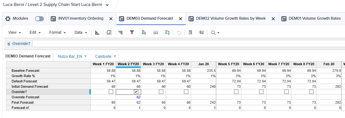Select the Week 2 FY20 column header
This screenshot has height=118, width=345.
point(128,64)
